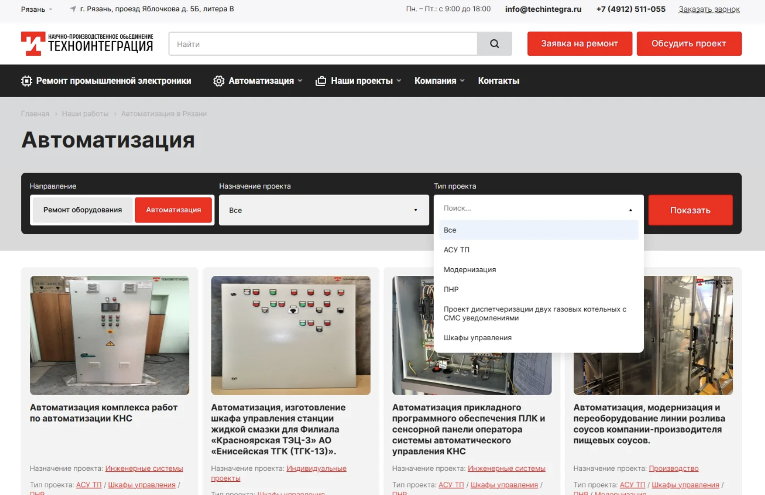Click the Заказать звонок link
Image resolution: width=765 pixels, height=495 pixels.
(x=709, y=9)
